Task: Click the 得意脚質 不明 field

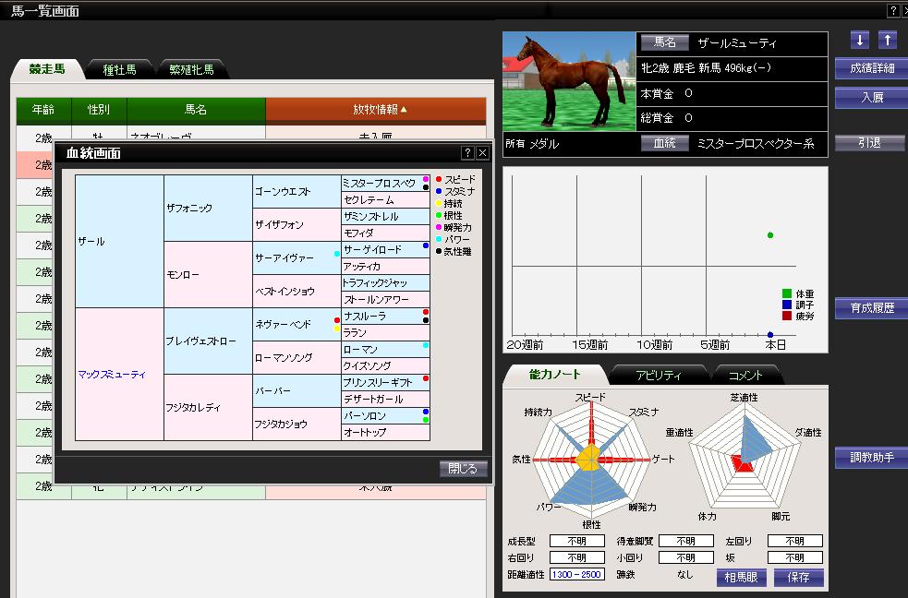Action: [x=685, y=541]
